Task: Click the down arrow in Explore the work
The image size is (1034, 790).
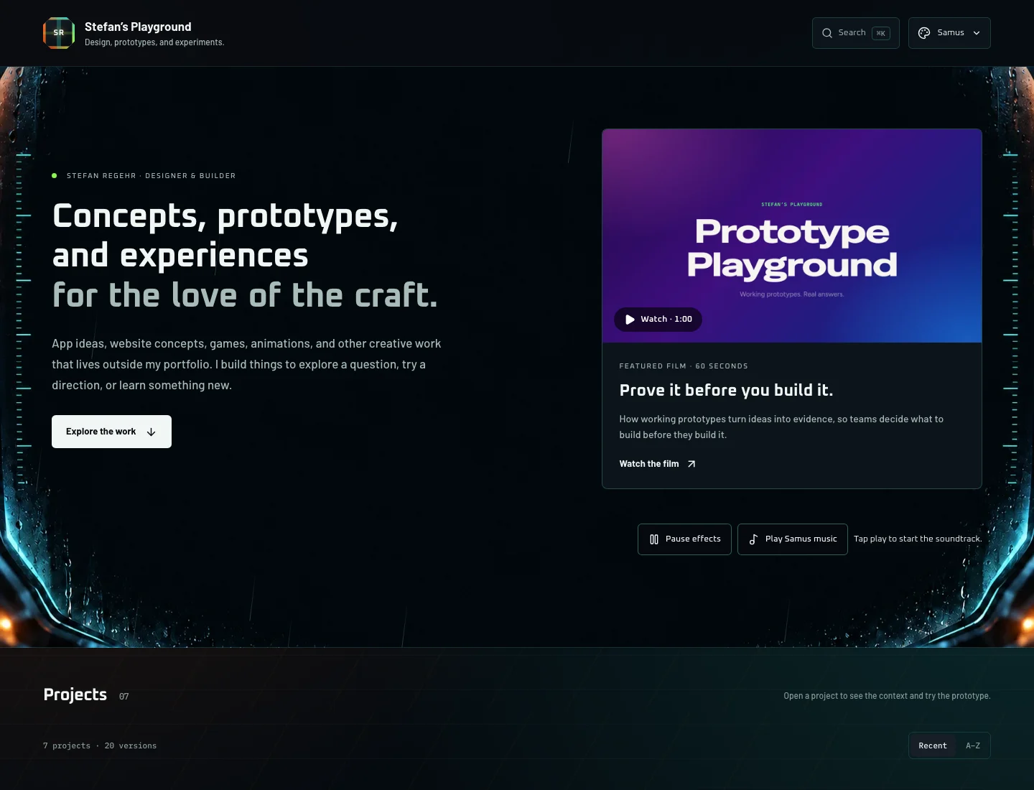Action: [151, 432]
